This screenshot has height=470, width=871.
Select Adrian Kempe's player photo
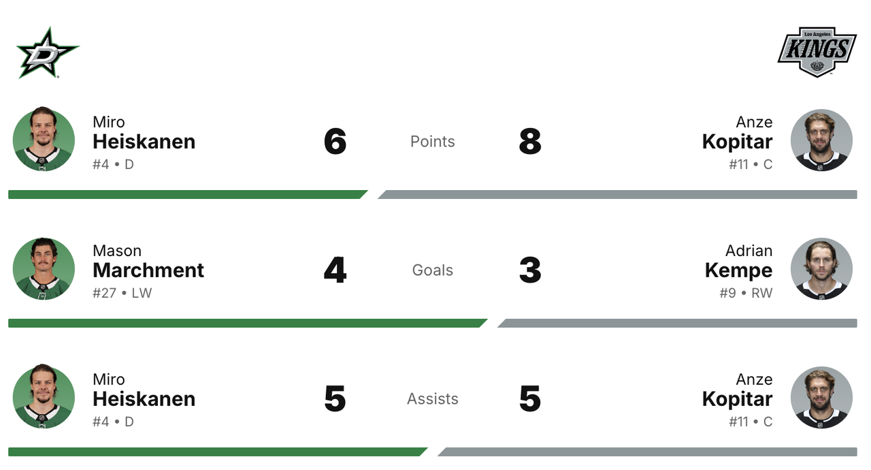pyautogui.click(x=821, y=269)
